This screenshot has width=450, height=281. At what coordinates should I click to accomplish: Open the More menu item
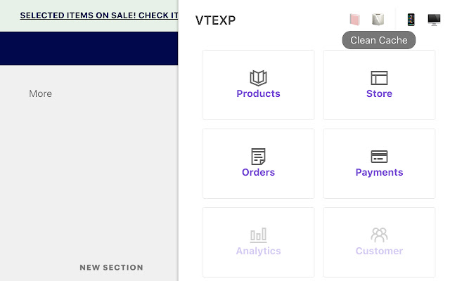[40, 94]
